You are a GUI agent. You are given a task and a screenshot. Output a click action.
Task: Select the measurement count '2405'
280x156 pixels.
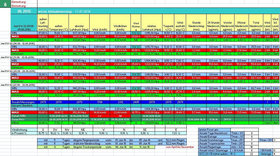[136, 102]
